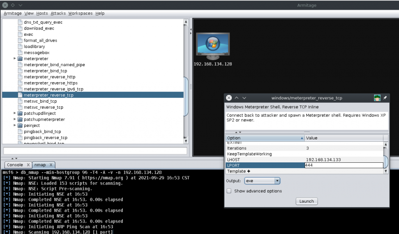This screenshot has width=399, height=234.
Task: Click the LPORT value field showing 444
Action: click(x=344, y=165)
